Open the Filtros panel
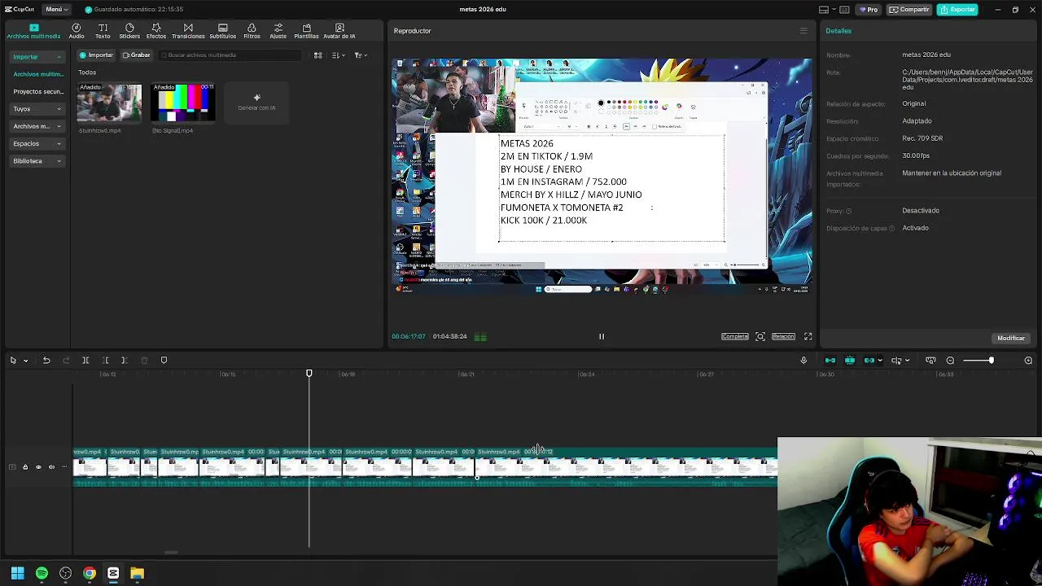The width and height of the screenshot is (1042, 586). pyautogui.click(x=252, y=31)
